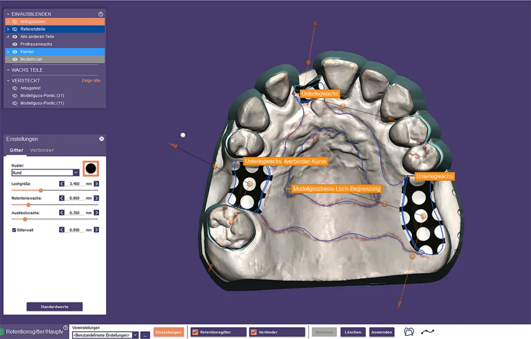This screenshot has height=339, width=531.
Task: Toggle the Retentionsgitter checkbox in bottom bar
Action: (x=195, y=332)
